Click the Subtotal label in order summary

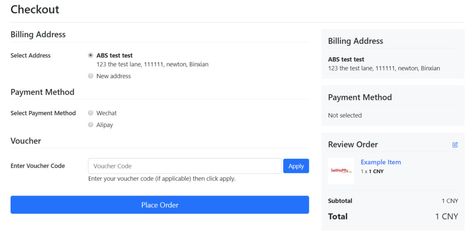(340, 201)
